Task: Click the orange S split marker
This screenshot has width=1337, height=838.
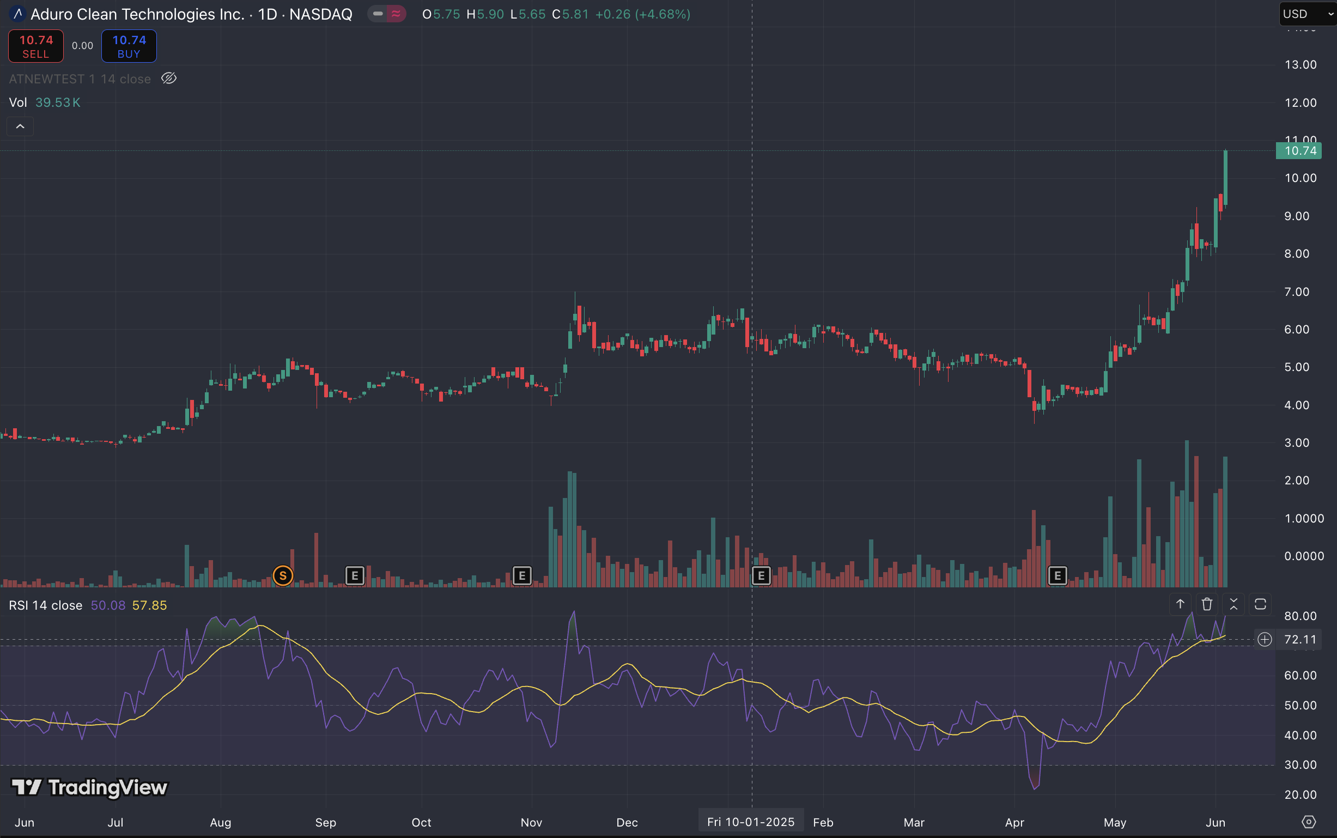Action: pos(283,576)
